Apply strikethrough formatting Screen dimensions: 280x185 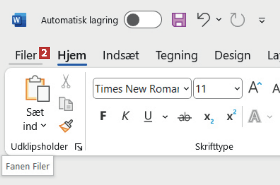click(x=184, y=116)
